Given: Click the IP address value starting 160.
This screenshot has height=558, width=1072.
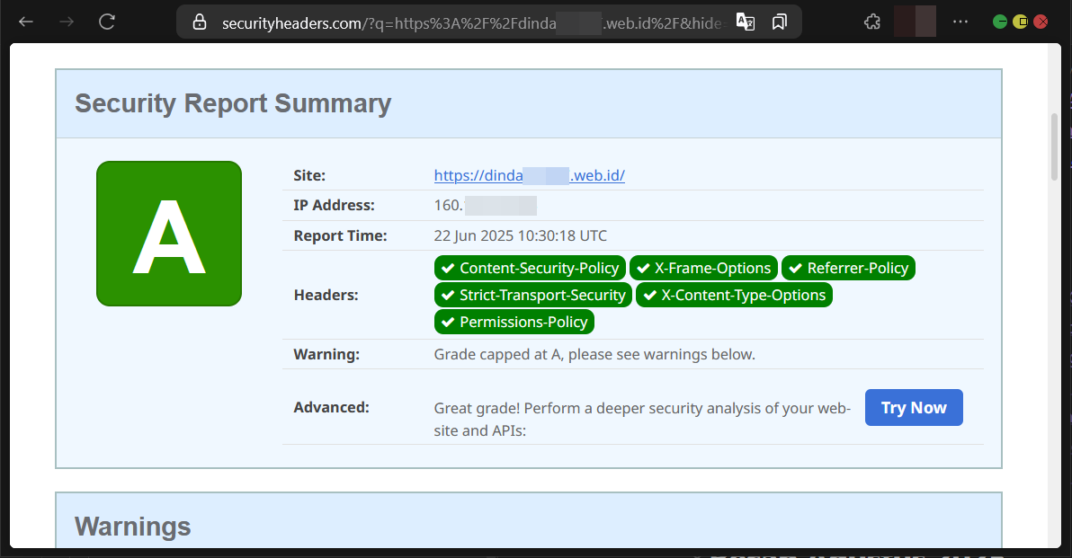Looking at the screenshot, I should coord(486,206).
